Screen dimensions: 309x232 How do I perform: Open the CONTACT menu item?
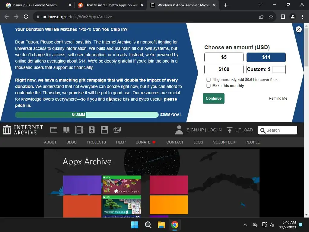[x=175, y=142]
